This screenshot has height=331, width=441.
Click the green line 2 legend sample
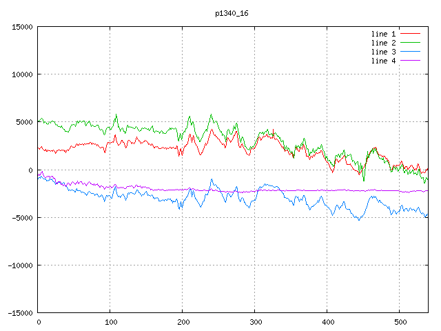tap(411, 43)
